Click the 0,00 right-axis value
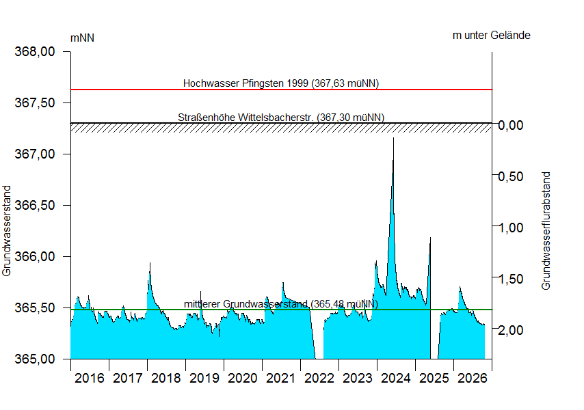Screen dimensions: 584x410 coord(511,125)
